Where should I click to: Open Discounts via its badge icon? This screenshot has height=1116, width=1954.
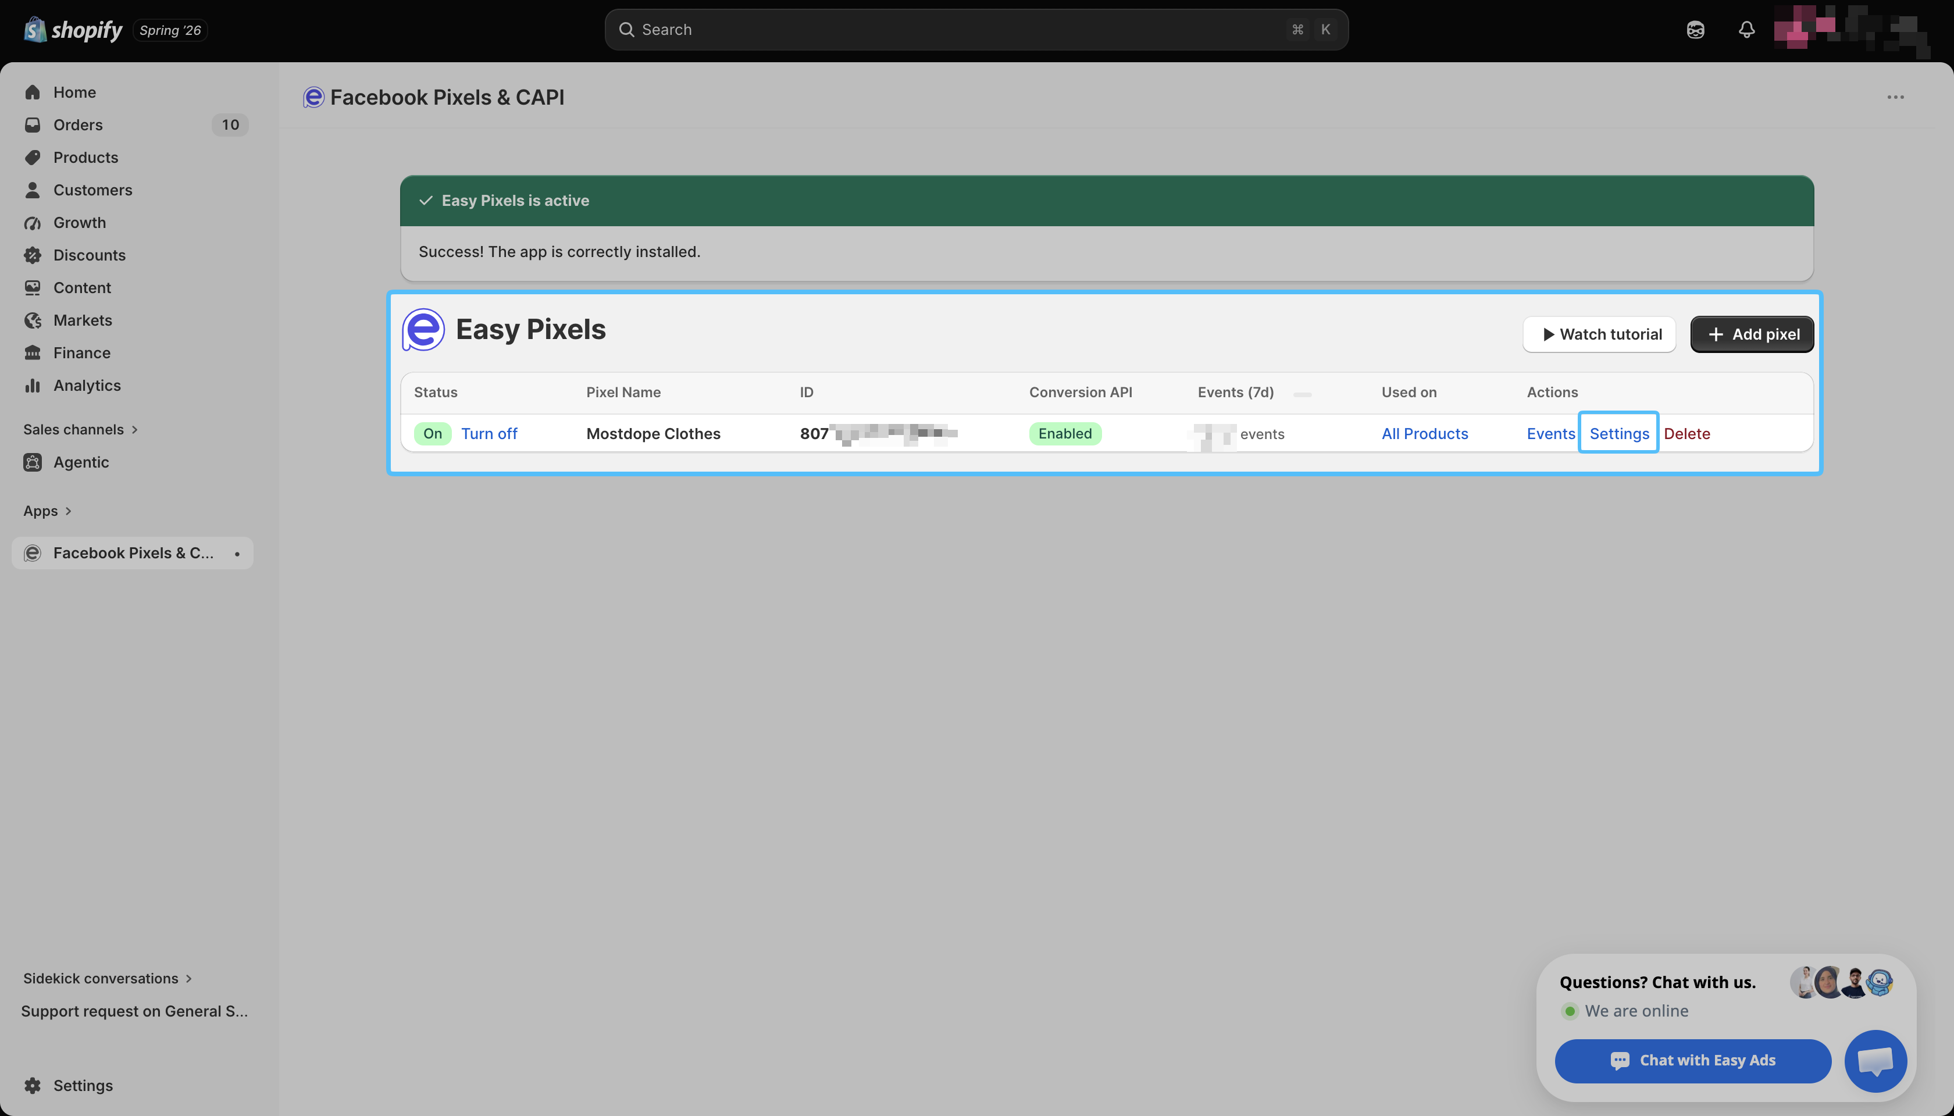[32, 255]
